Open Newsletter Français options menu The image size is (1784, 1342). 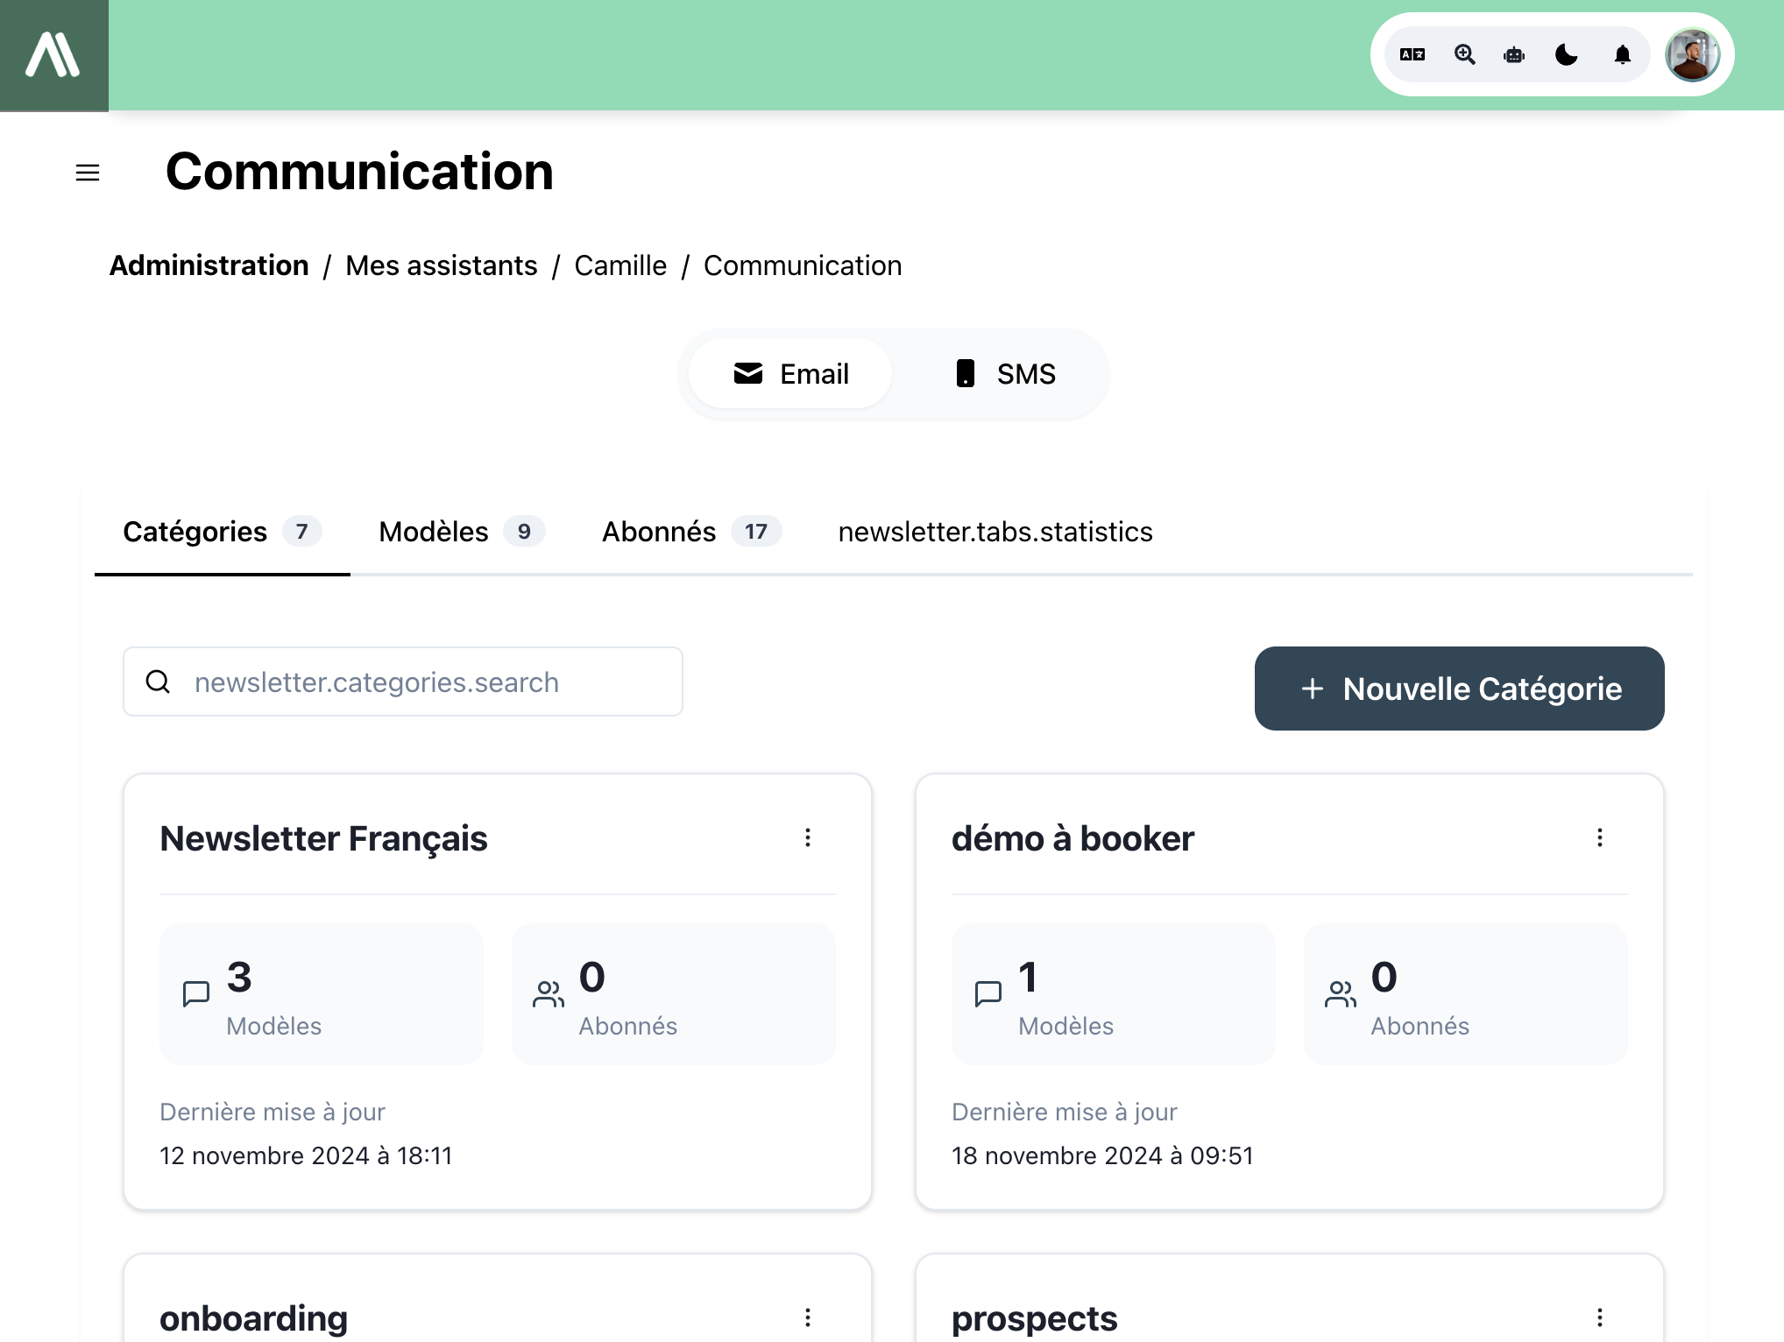point(808,837)
